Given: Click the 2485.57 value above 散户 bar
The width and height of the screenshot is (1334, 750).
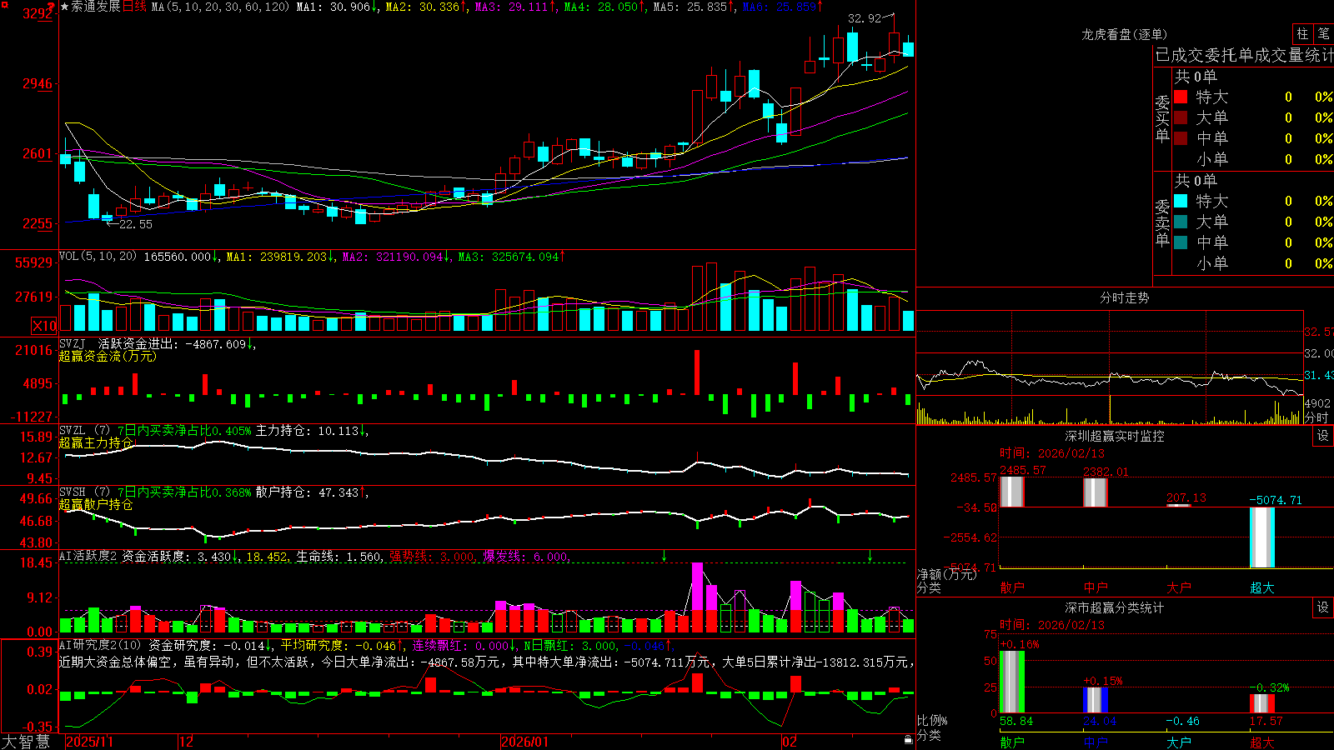Looking at the screenshot, I should [1022, 470].
